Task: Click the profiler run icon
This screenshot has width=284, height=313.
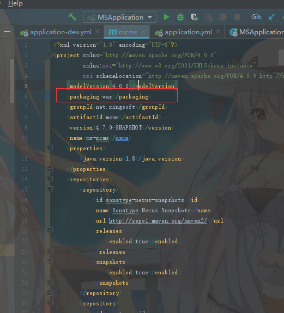Action: click(209, 17)
